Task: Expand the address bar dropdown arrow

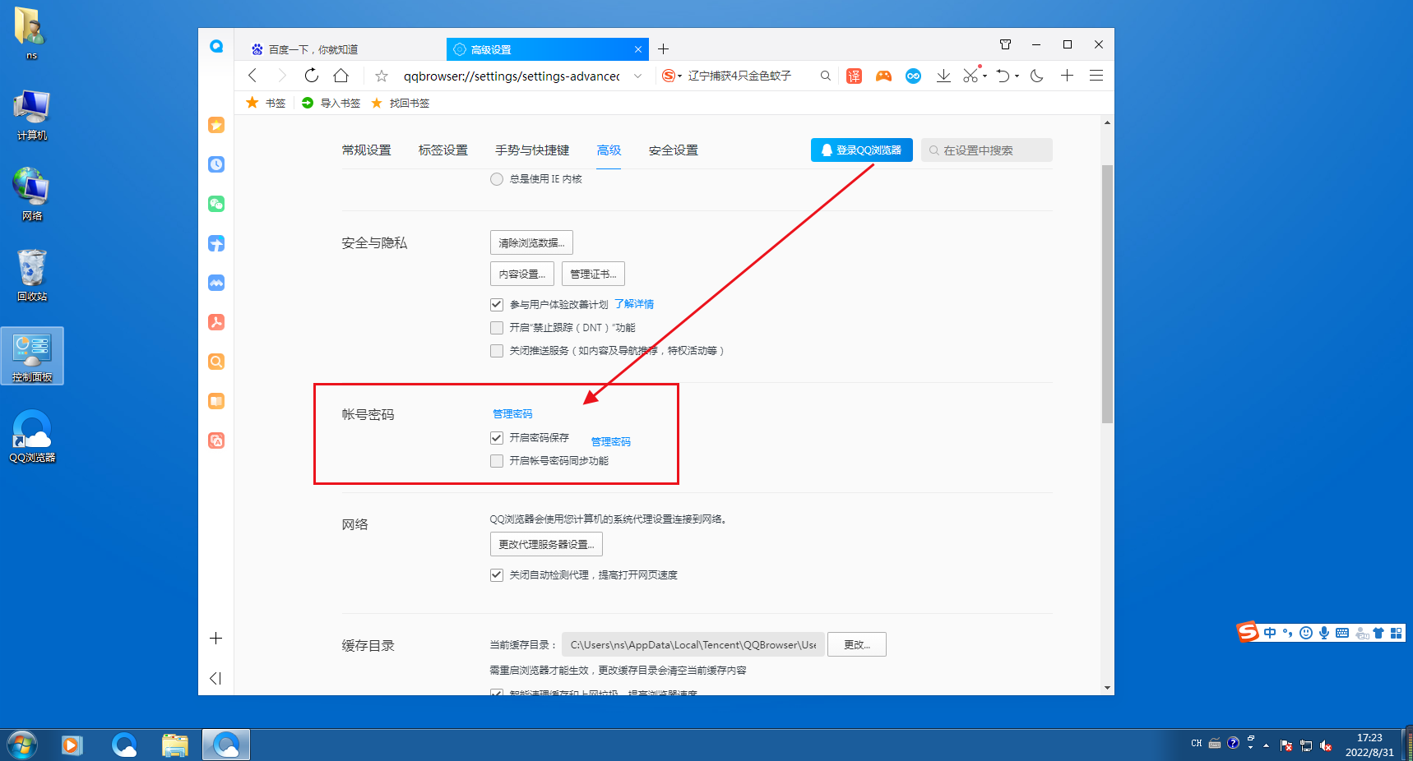Action: point(637,76)
